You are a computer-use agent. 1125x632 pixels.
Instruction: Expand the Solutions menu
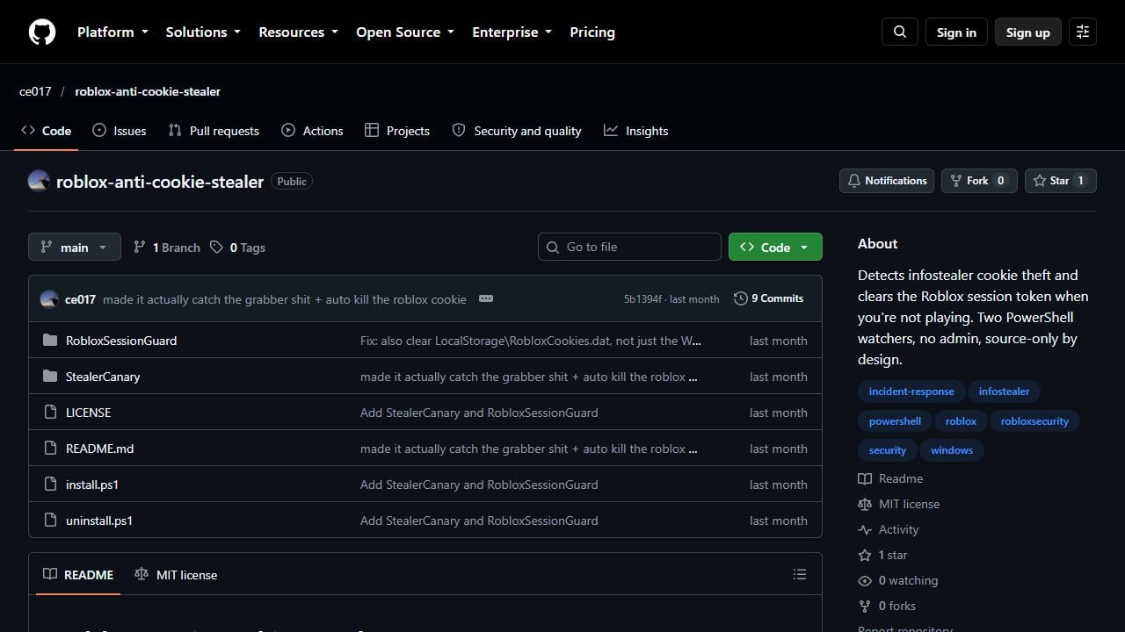coord(203,32)
